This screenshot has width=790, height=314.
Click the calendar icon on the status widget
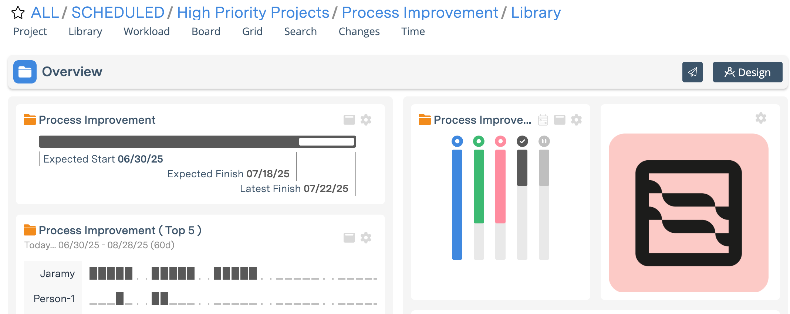point(543,120)
